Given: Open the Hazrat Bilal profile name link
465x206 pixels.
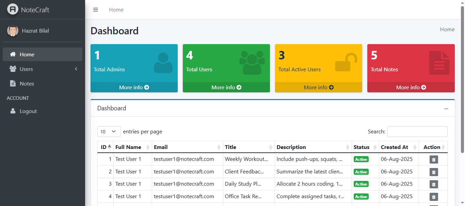Looking at the screenshot, I should click(35, 31).
